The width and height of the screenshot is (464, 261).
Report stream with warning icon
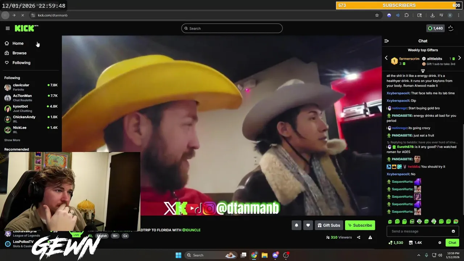pos(370,237)
